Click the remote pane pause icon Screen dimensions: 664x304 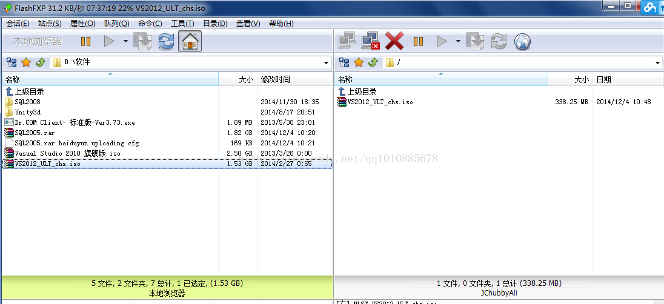tap(418, 41)
